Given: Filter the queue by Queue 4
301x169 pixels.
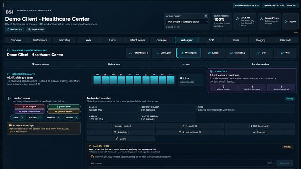Looking at the screenshot, I should tap(18, 118).
